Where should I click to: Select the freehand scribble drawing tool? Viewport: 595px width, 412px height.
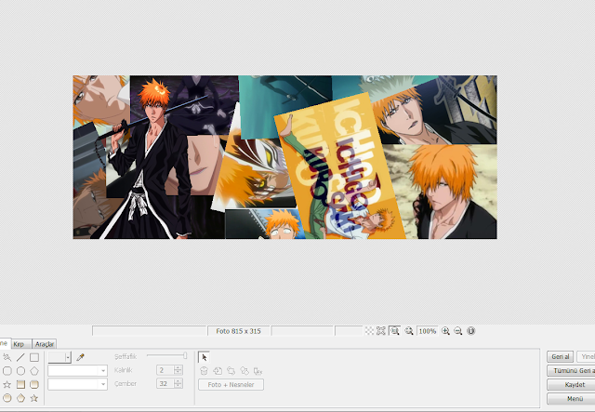point(7,357)
